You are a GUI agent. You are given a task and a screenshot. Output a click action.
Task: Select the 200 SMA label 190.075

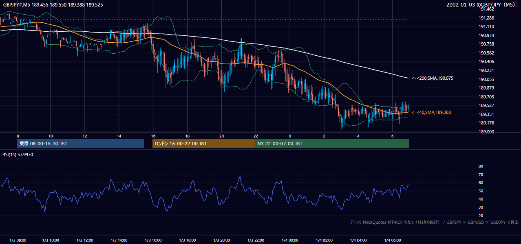(x=433, y=78)
